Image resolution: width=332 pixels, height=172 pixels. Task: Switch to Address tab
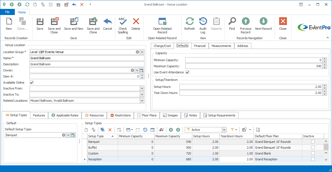click(243, 46)
